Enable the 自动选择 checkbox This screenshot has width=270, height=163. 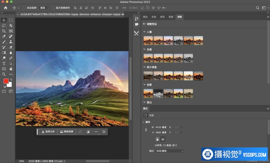[x=24, y=8]
